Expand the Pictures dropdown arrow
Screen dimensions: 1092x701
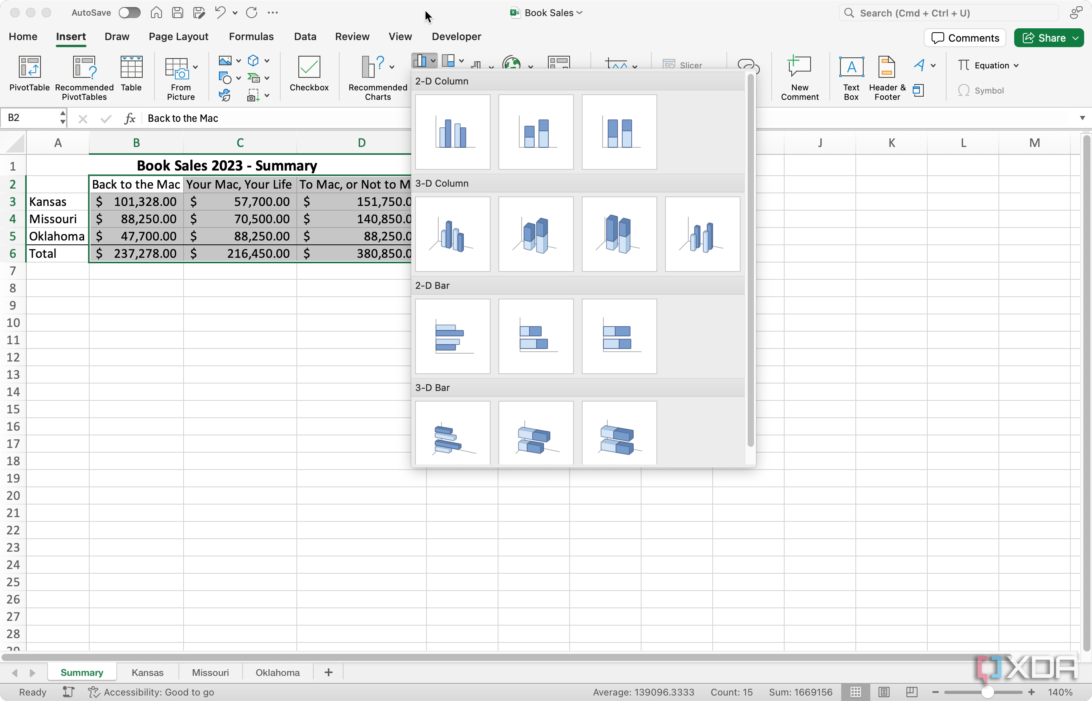[x=238, y=61]
